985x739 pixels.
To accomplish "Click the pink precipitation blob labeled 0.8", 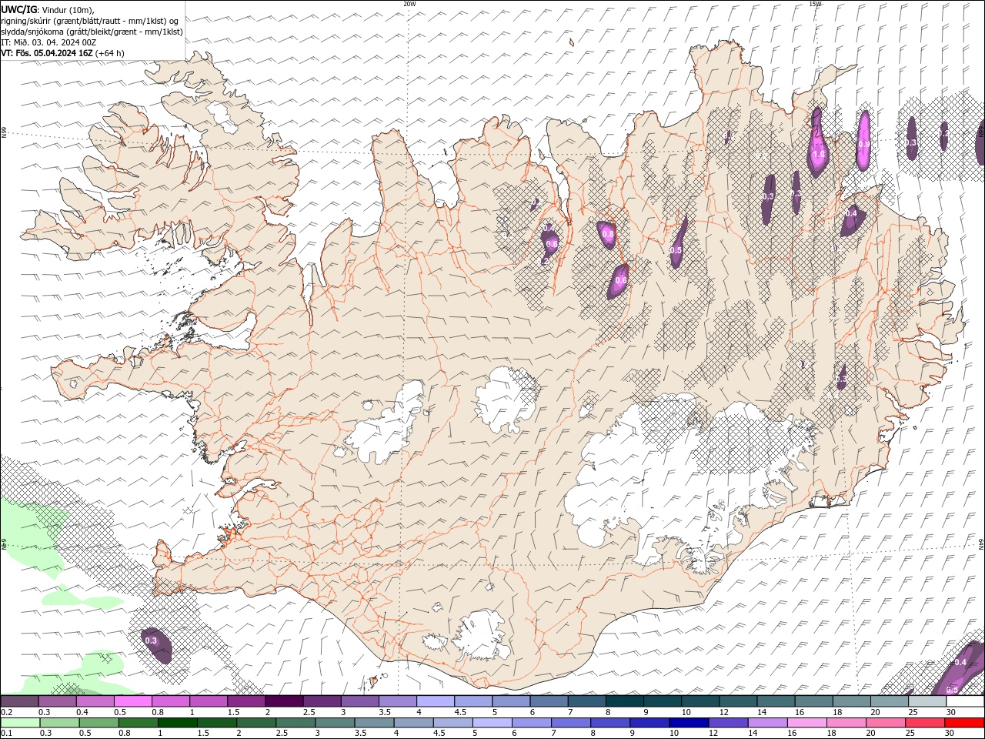I will pyautogui.click(x=607, y=233).
